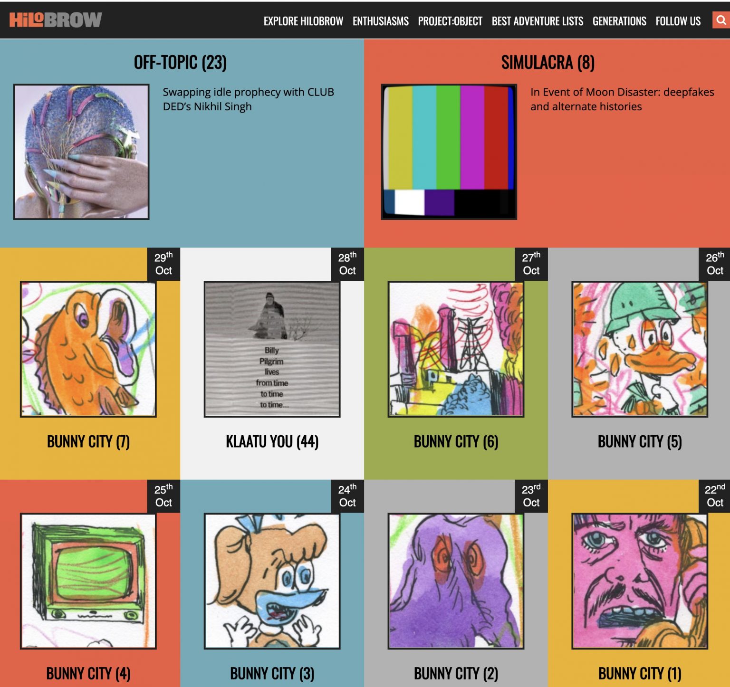This screenshot has width=730, height=687.
Task: Go to the HiLoBrow logo home
Action: [56, 19]
